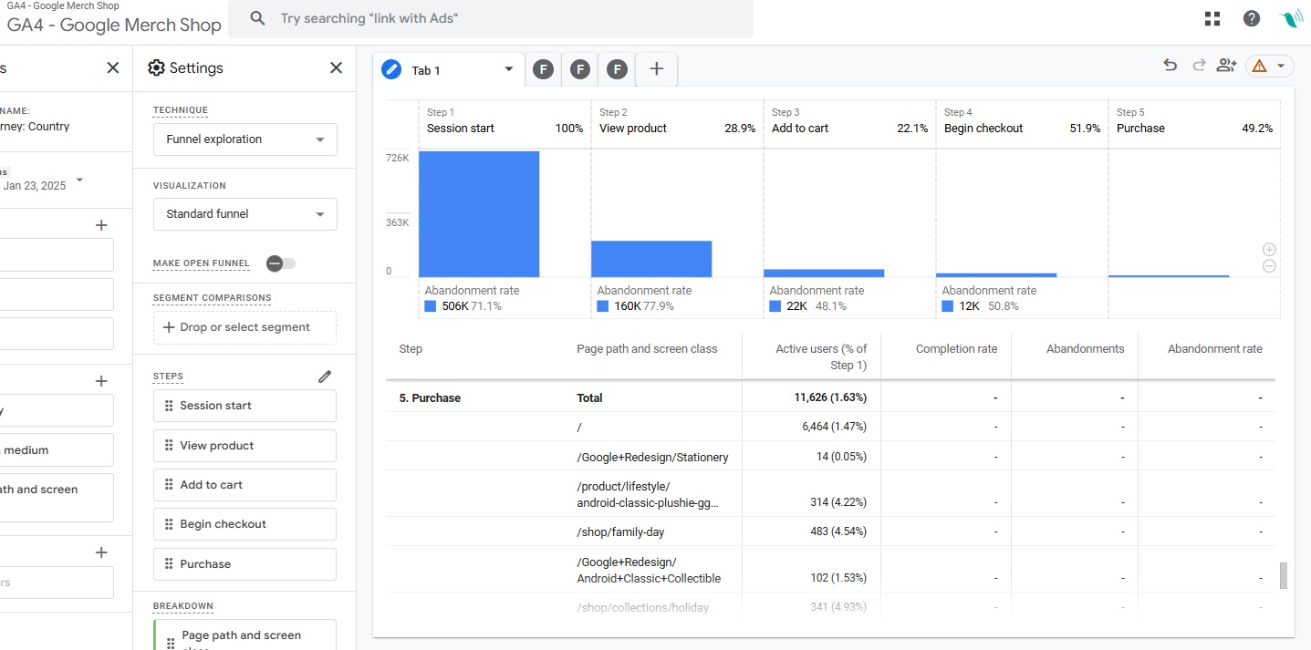Image resolution: width=1311 pixels, height=650 pixels.
Task: Open dropdown next to warning icon
Action: tap(1281, 66)
